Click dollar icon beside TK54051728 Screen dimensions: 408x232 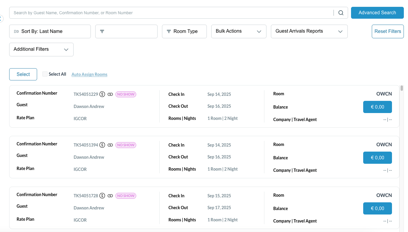pyautogui.click(x=102, y=196)
